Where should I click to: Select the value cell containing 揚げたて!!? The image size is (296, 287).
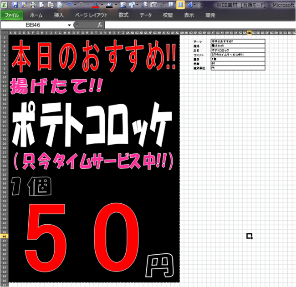pos(238,46)
